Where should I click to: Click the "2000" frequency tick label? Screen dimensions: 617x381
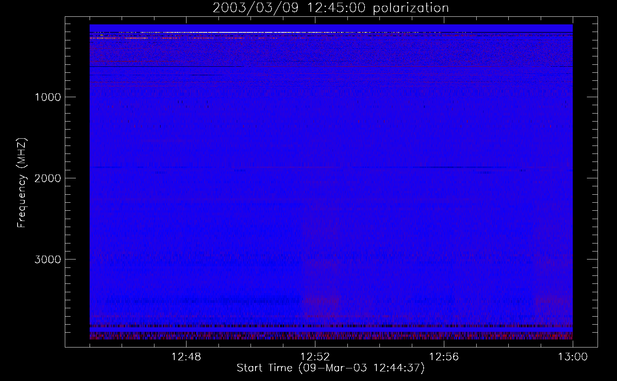pos(48,178)
